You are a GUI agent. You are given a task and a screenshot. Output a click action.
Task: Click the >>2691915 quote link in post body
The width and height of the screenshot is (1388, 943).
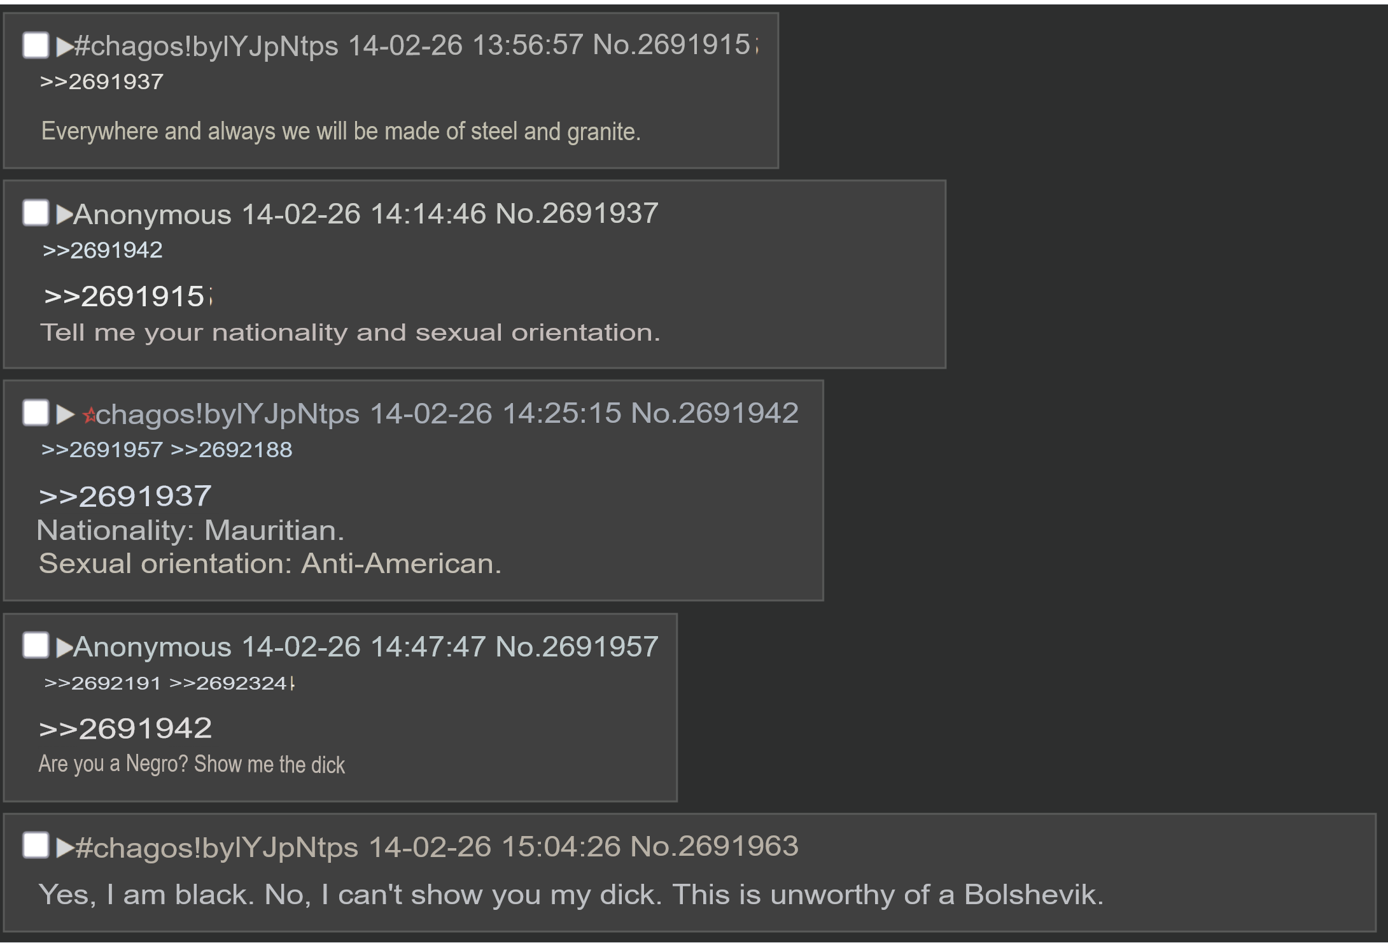point(124,297)
